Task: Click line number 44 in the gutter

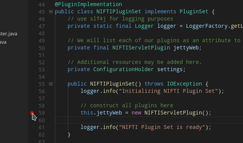Action: pos(42,5)
